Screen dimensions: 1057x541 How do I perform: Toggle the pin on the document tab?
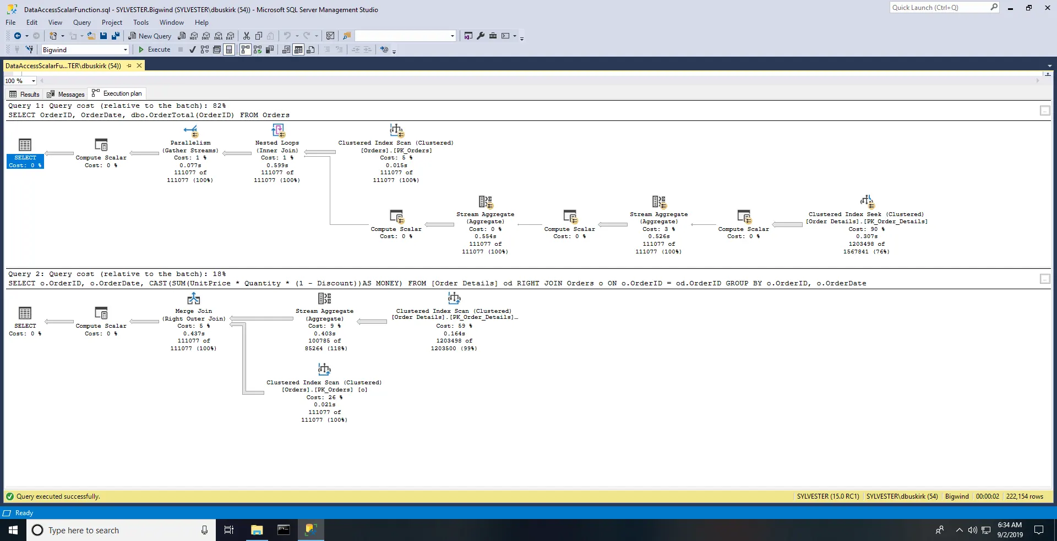(129, 65)
